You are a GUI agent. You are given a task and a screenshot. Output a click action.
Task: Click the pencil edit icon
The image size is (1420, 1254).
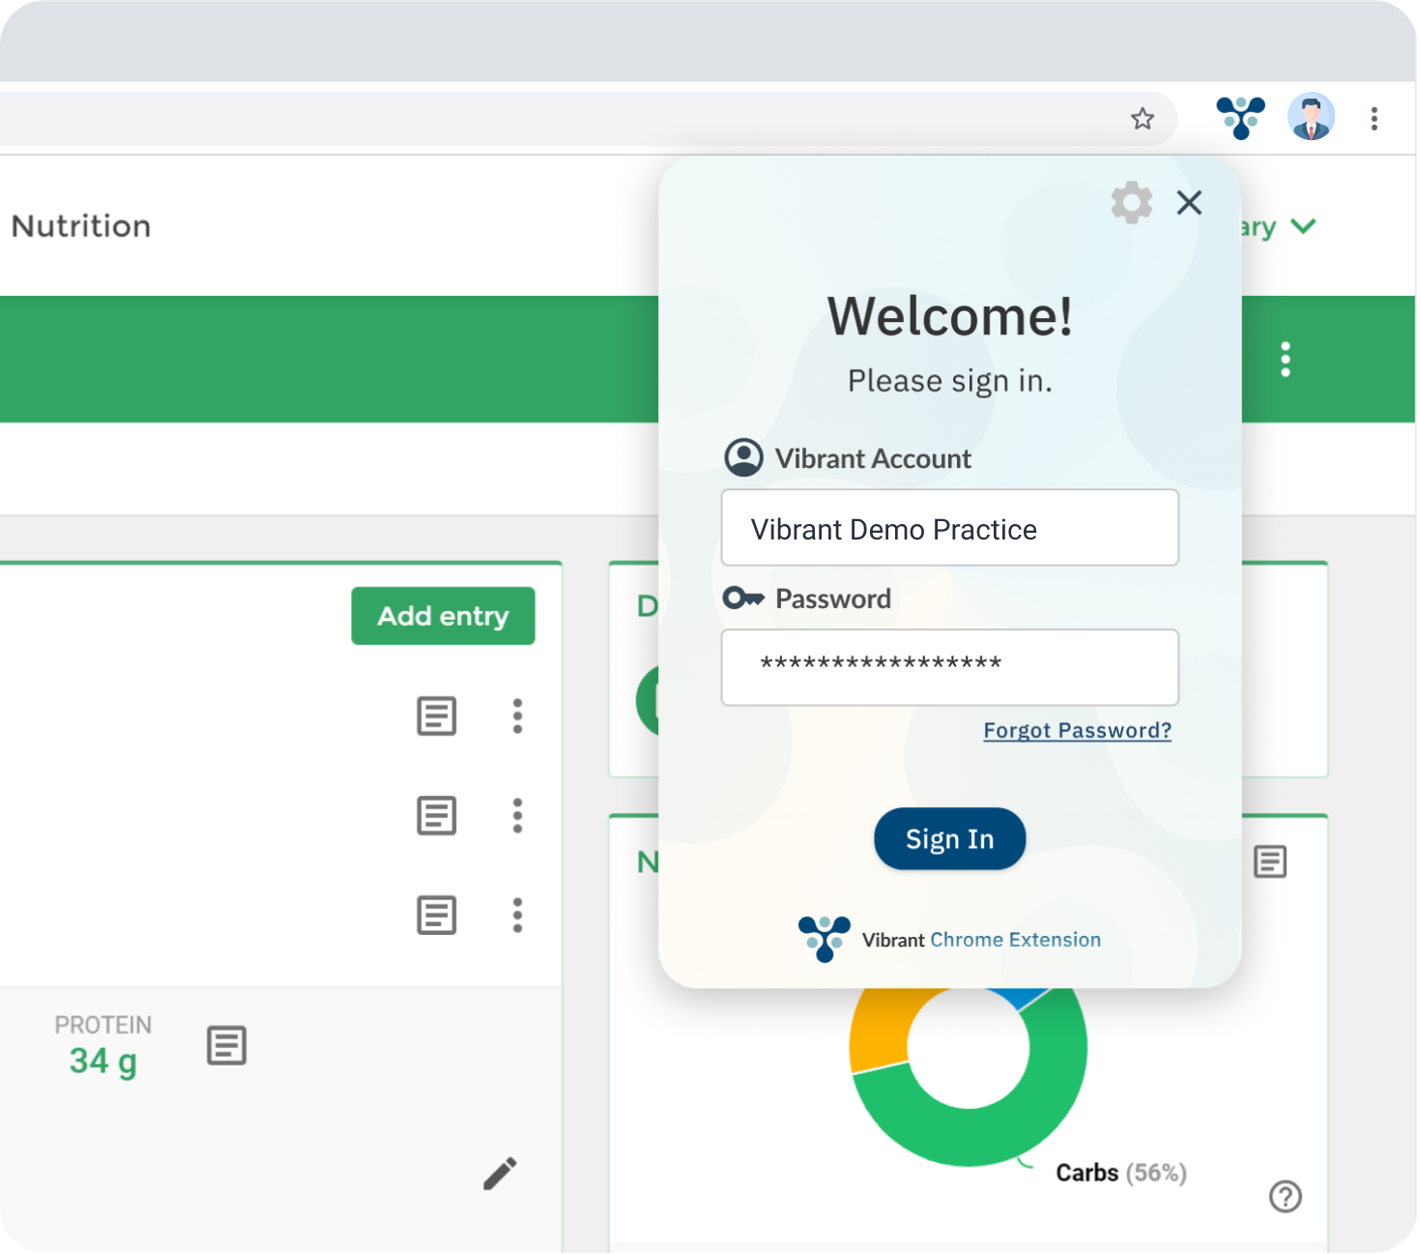(500, 1174)
